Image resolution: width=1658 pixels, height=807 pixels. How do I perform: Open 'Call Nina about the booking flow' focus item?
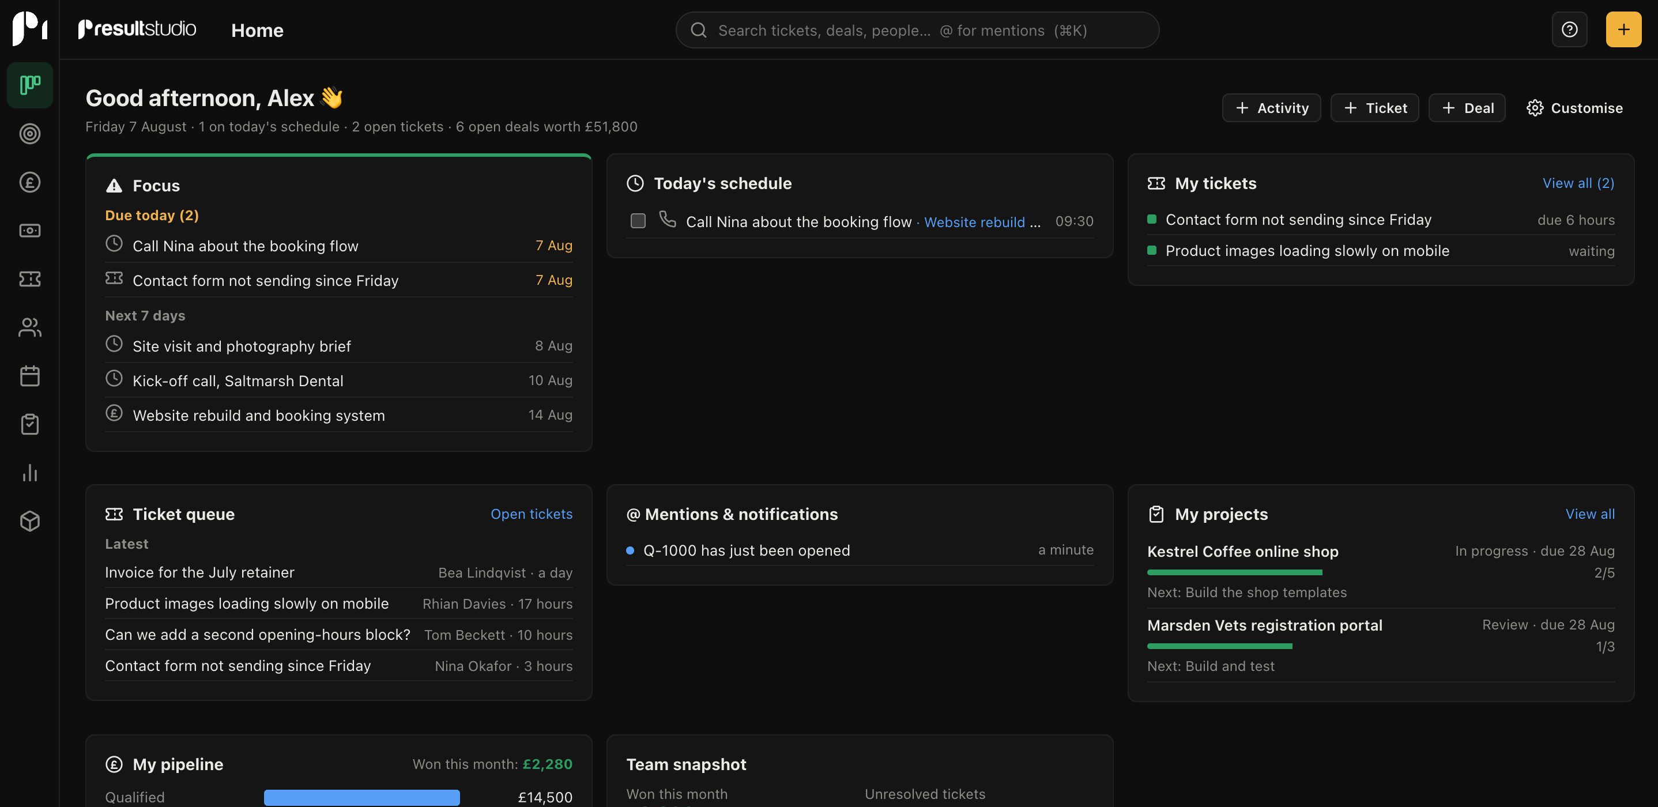point(338,246)
